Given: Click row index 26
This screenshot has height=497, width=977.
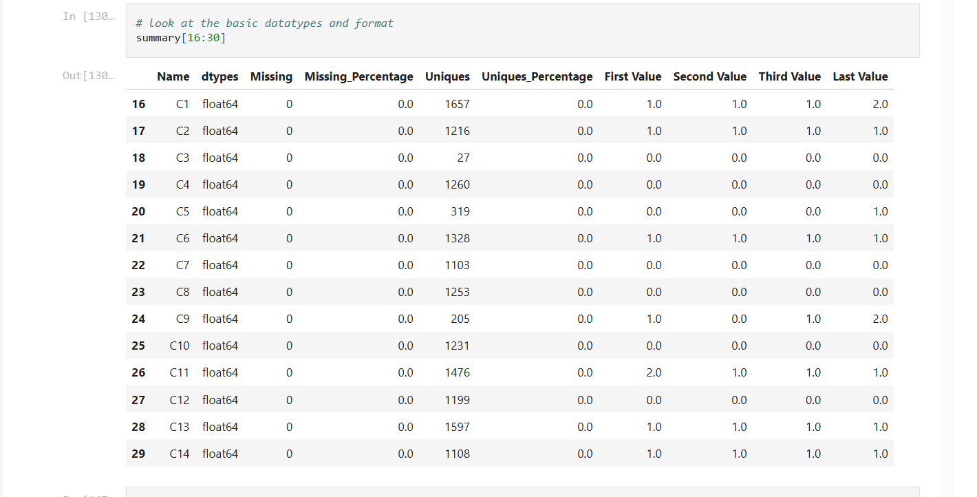Looking at the screenshot, I should [138, 372].
